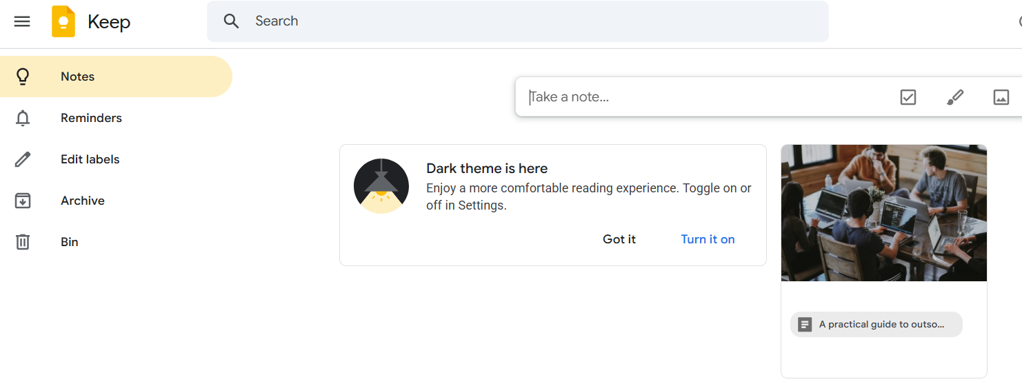Open the Reminders section
Image resolution: width=1022 pixels, height=384 pixels.
coord(91,118)
